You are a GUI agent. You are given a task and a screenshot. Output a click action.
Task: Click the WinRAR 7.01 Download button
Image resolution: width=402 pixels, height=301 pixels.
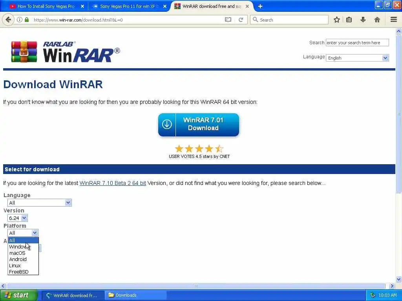(199, 124)
